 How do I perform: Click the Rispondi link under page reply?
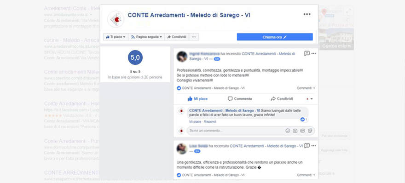click(210, 121)
